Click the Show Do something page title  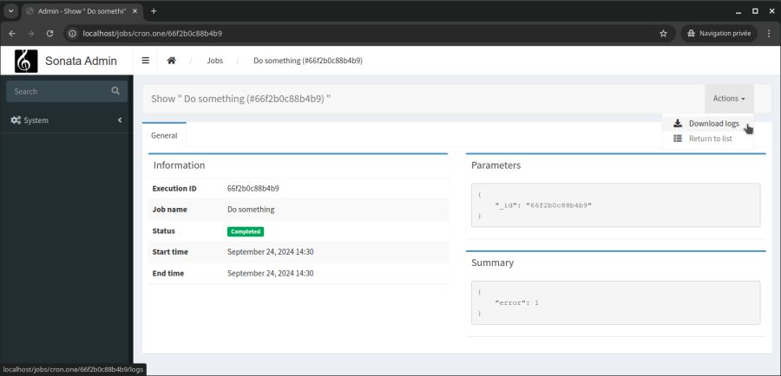[x=241, y=99]
